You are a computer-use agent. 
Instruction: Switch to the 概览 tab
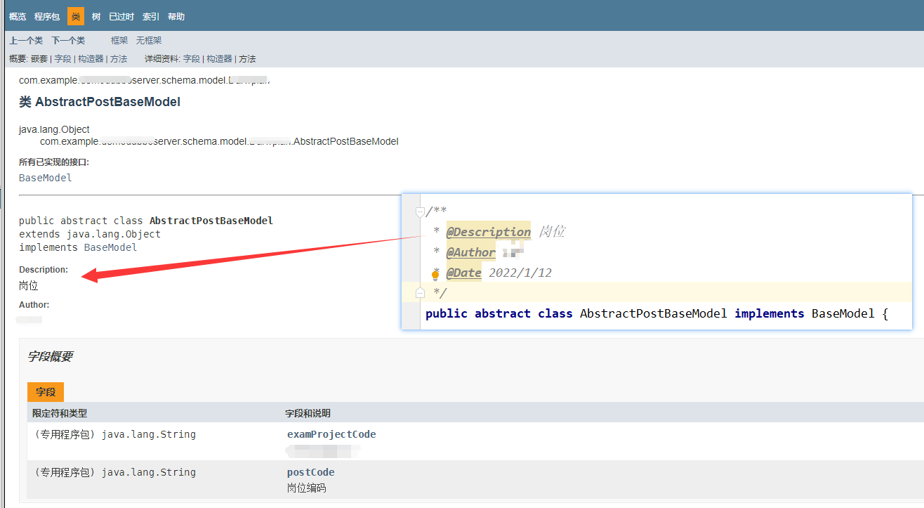tap(17, 15)
